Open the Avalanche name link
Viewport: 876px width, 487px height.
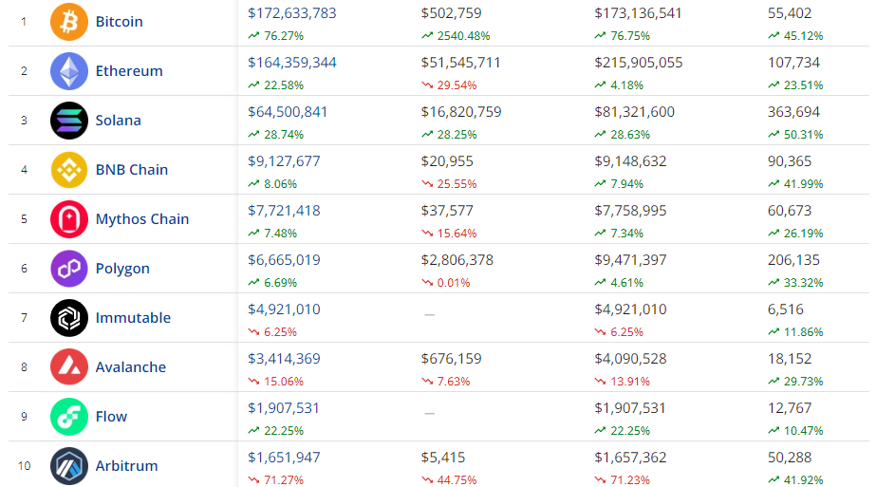tap(131, 367)
